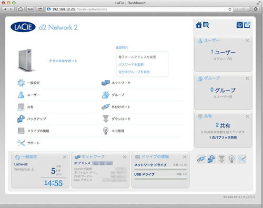Open the バックアップ backup folder icon
Viewport: 263px width, 208px height.
pyautogui.click(x=21, y=119)
